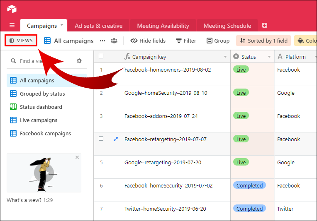Open the Campaigns tab dropdown arrow

click(62, 25)
